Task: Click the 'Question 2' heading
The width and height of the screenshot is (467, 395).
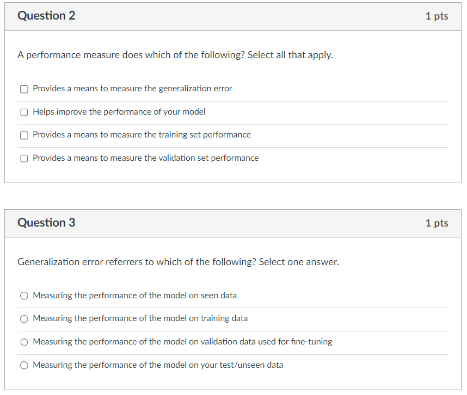Action: (x=46, y=16)
